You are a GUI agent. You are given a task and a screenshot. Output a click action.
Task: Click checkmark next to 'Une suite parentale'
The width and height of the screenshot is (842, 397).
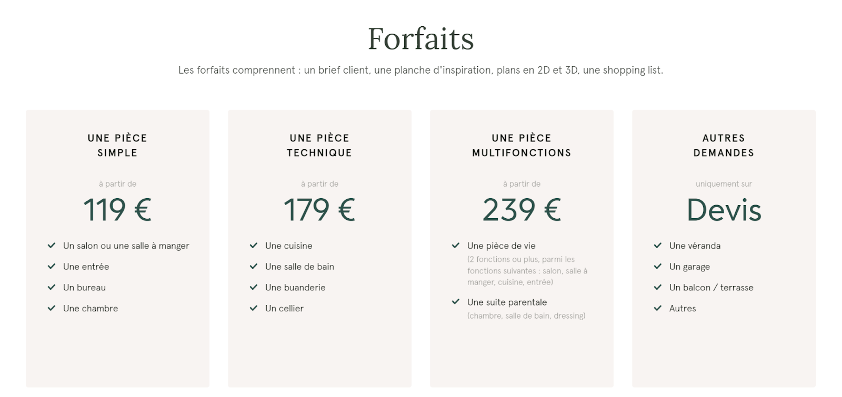456,302
